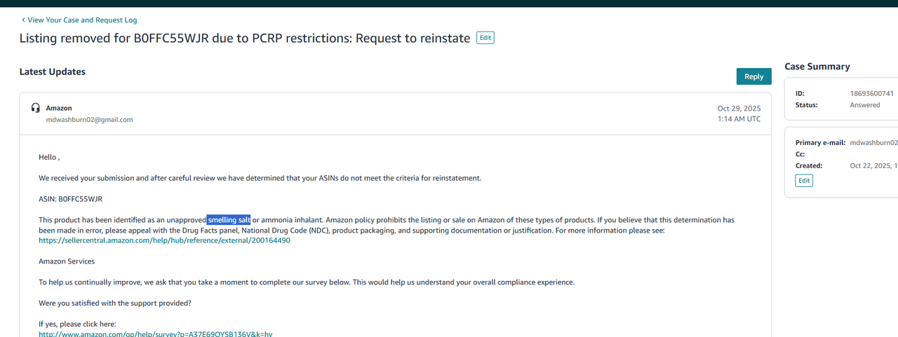Click the highlighted 'smelling salt' text
The width and height of the screenshot is (898, 337).
pyautogui.click(x=229, y=220)
